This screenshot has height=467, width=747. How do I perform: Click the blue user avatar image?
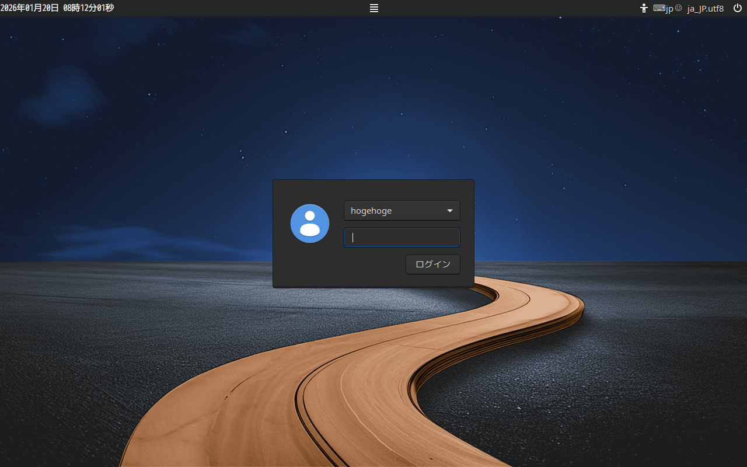[310, 224]
